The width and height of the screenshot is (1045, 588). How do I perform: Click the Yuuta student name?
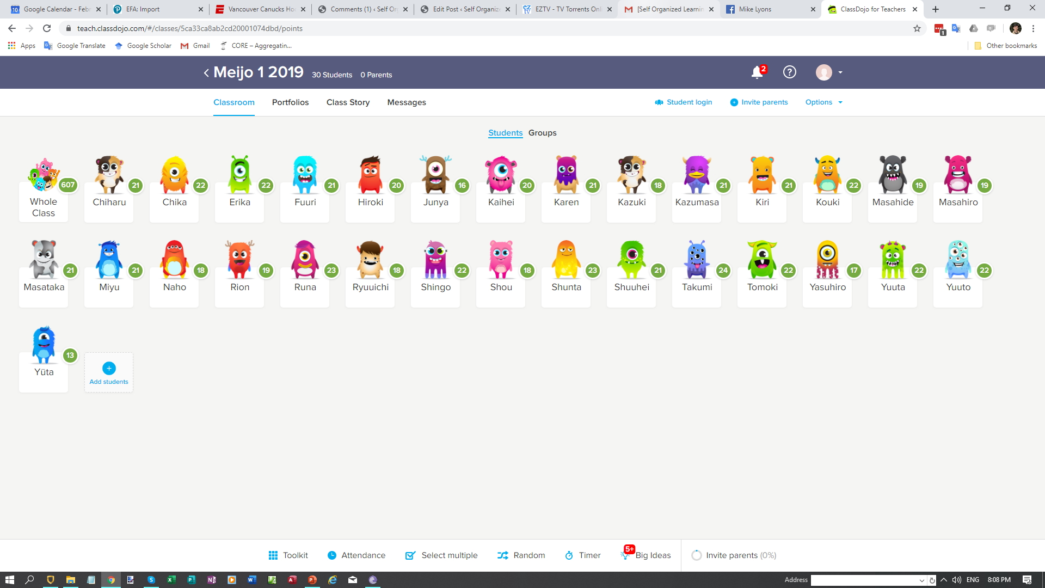(893, 287)
